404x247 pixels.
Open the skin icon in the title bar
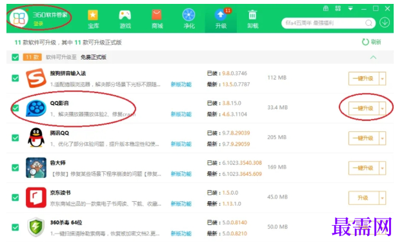click(x=326, y=8)
